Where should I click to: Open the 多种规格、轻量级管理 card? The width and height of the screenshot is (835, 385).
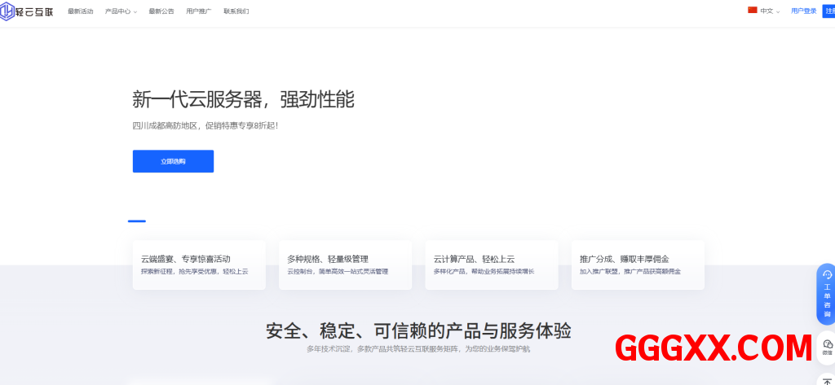coord(345,265)
